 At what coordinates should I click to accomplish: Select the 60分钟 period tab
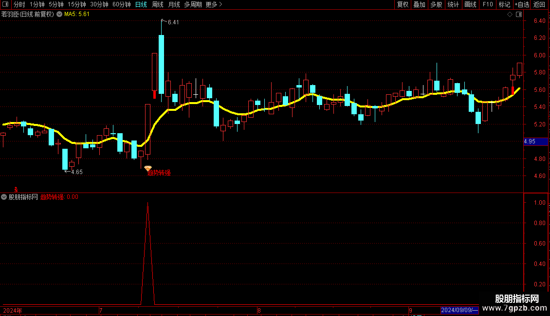pyautogui.click(x=122, y=4)
